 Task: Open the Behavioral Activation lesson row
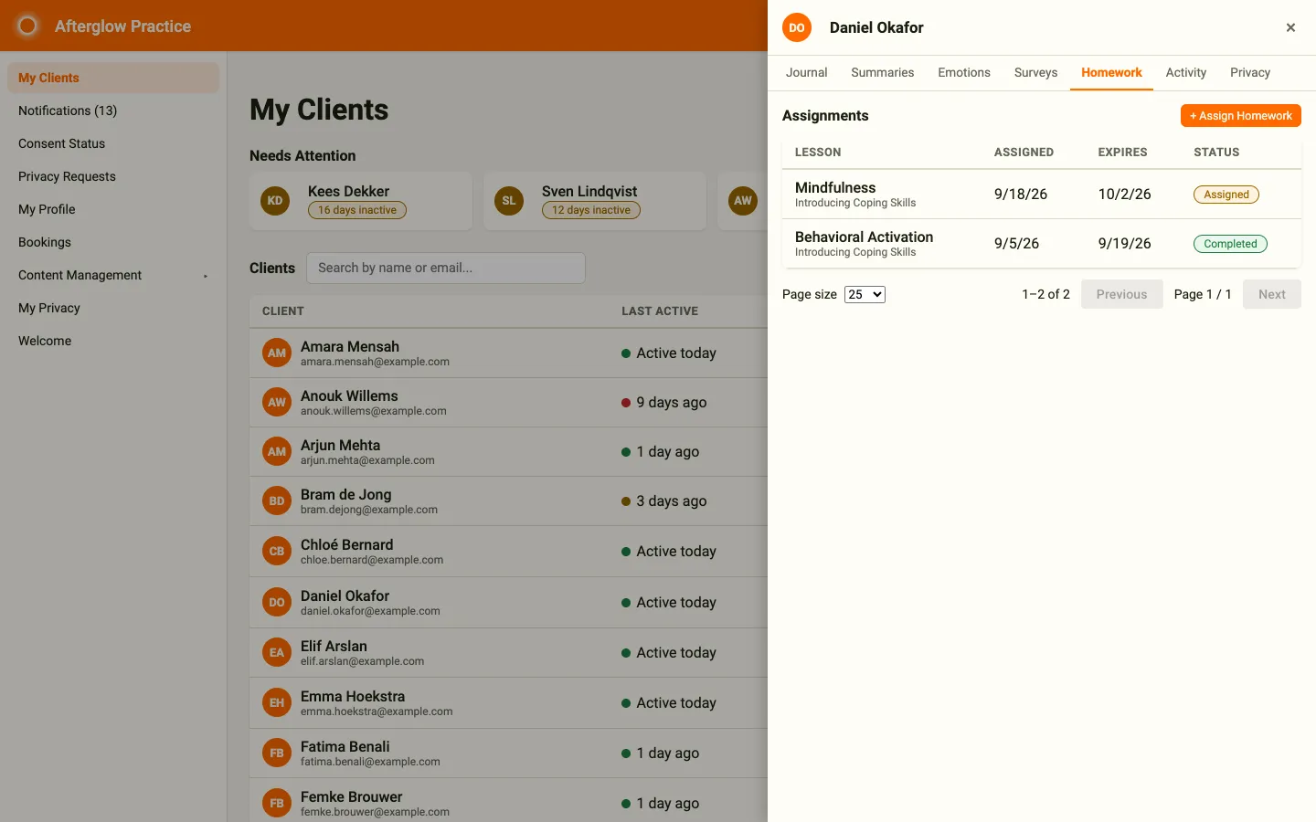[x=1042, y=244]
